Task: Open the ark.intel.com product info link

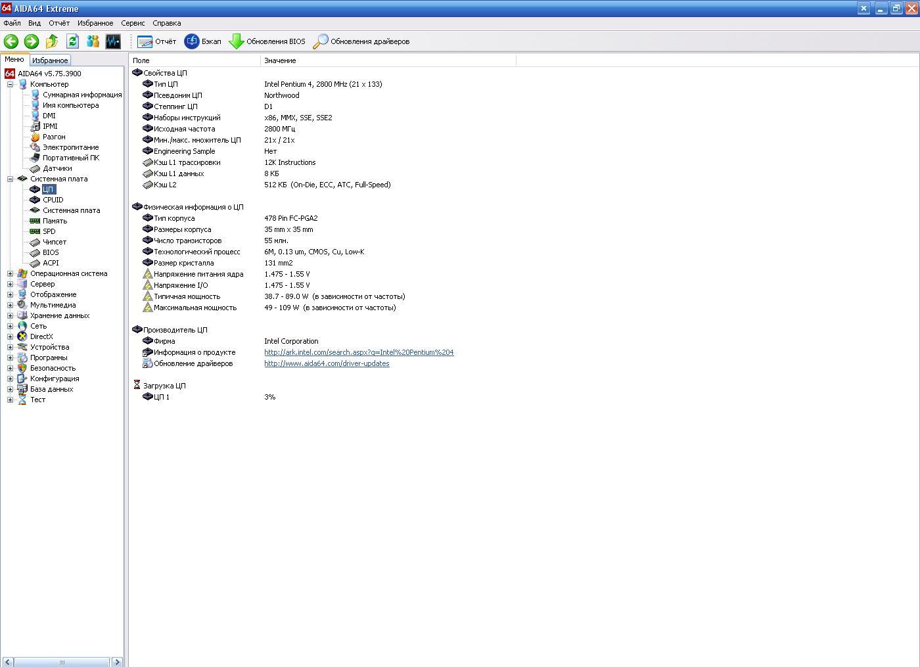Action: pos(359,352)
